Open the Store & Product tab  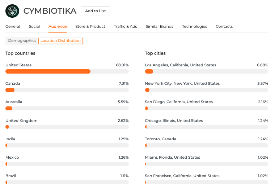tap(90, 26)
